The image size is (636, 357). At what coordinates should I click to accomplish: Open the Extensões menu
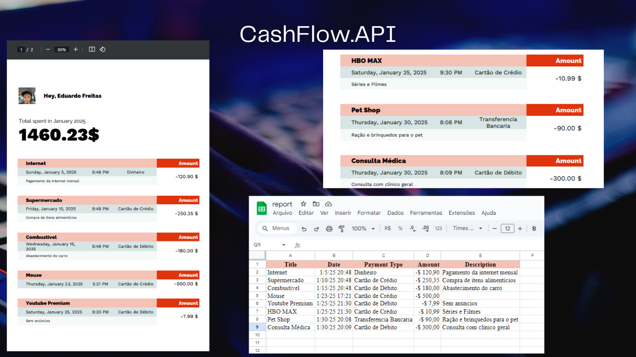click(462, 213)
